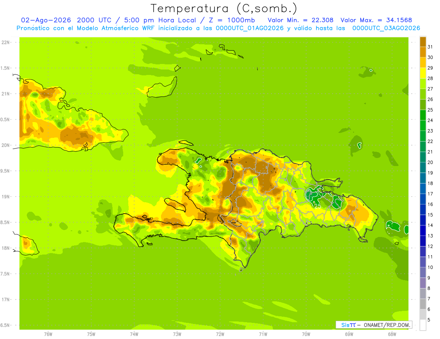Click the color bar value "20"
This screenshot has width=440, height=339.
click(x=430, y=162)
